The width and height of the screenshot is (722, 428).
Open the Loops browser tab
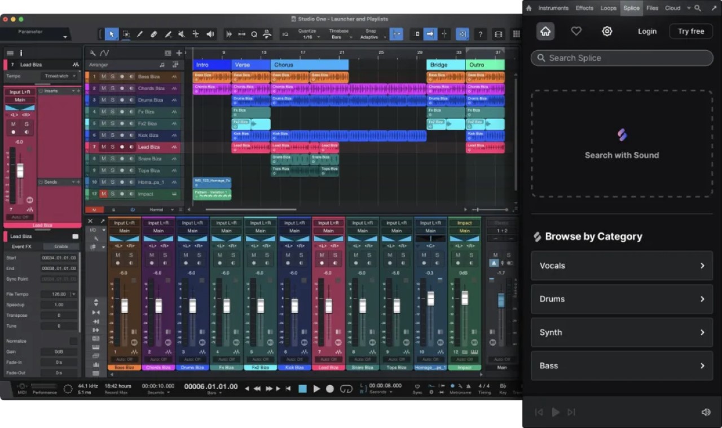pos(608,8)
